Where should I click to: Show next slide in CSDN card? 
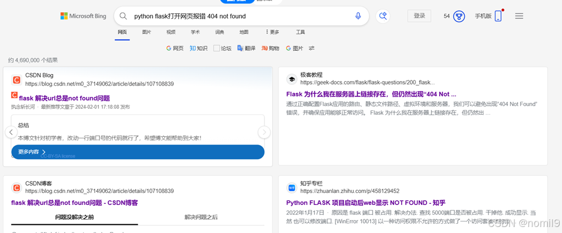[264, 132]
